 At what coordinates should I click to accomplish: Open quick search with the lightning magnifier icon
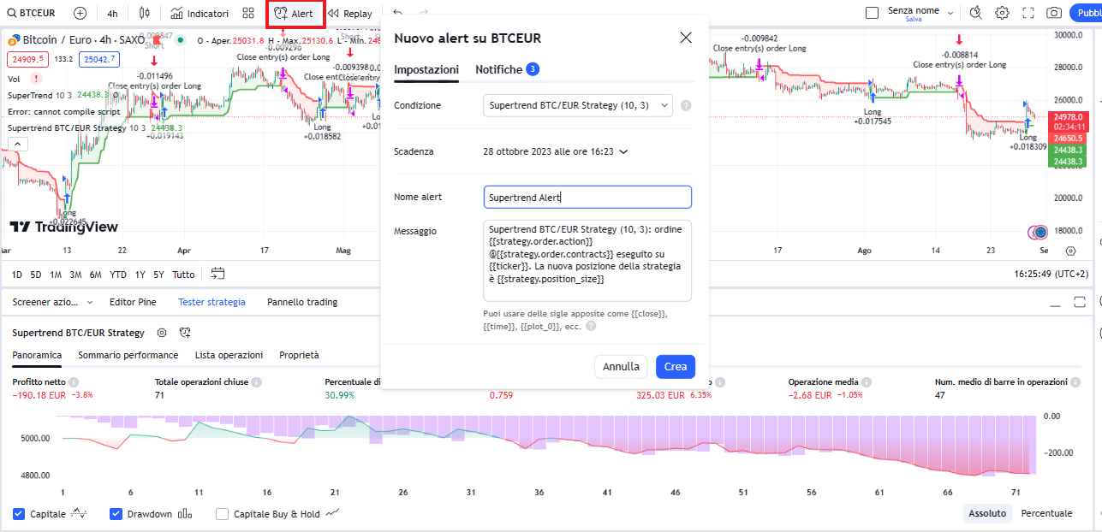click(x=976, y=13)
